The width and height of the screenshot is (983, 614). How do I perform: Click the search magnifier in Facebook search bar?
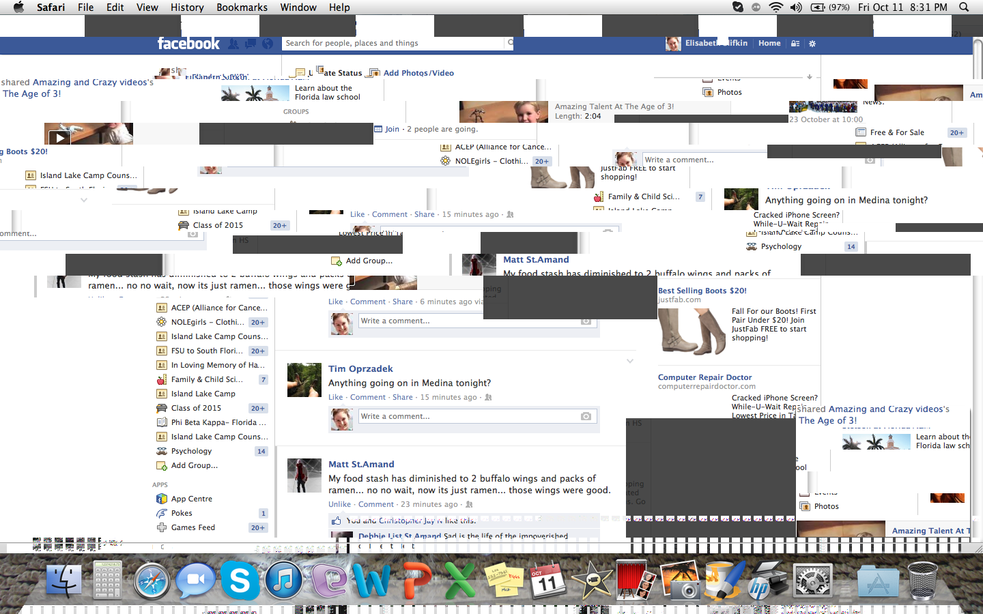509,43
